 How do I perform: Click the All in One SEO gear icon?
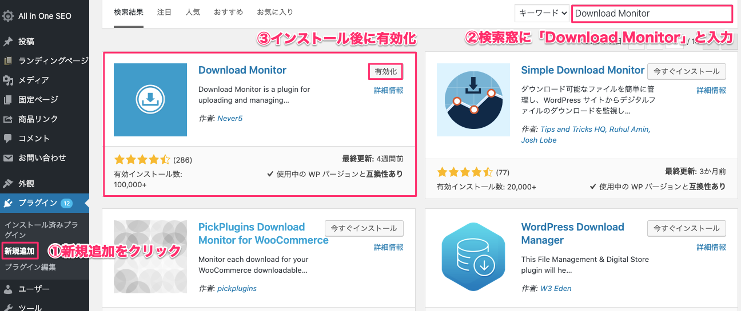8,16
